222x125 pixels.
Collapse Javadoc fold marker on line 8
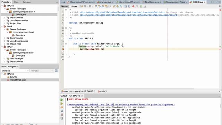pyautogui.click(x=66, y=28)
